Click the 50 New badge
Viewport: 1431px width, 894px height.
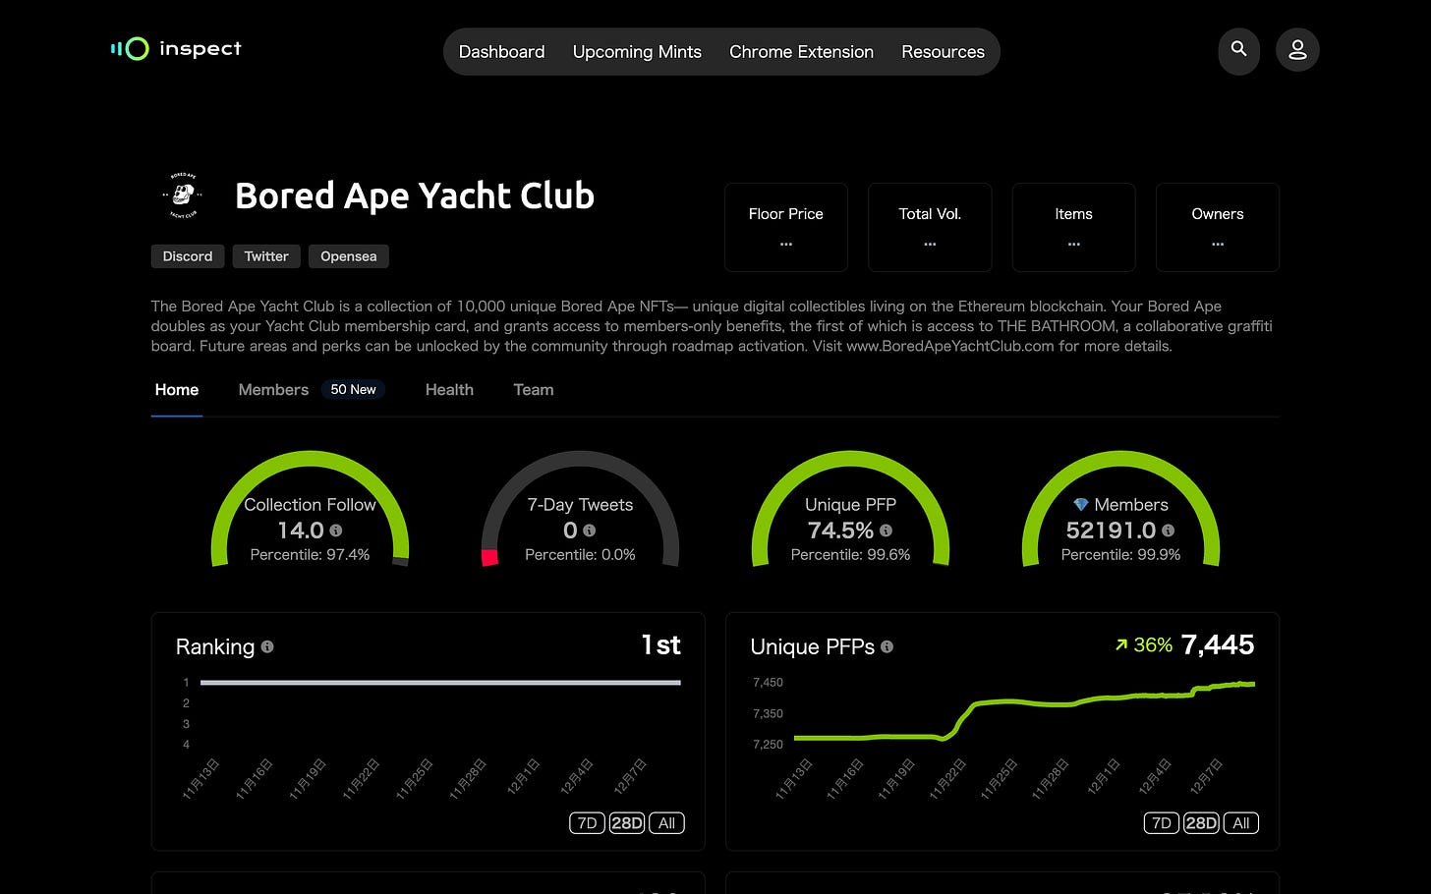click(353, 390)
